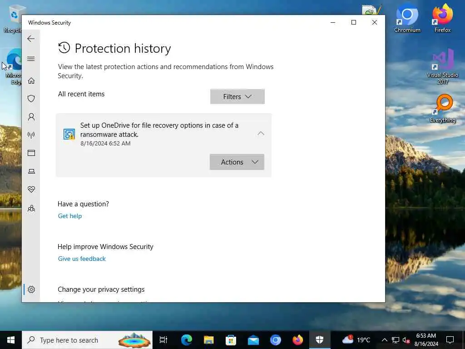The width and height of the screenshot is (465, 349).
Task: Click the 8/16/2024 6:52 AM timestamp
Action: pyautogui.click(x=105, y=143)
